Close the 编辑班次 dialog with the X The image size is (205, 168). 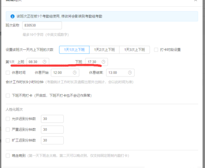(x=195, y=1)
